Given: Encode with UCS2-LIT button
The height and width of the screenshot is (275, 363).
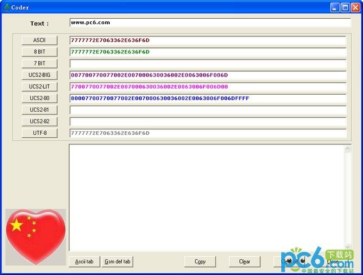Looking at the screenshot, I should [39, 86].
